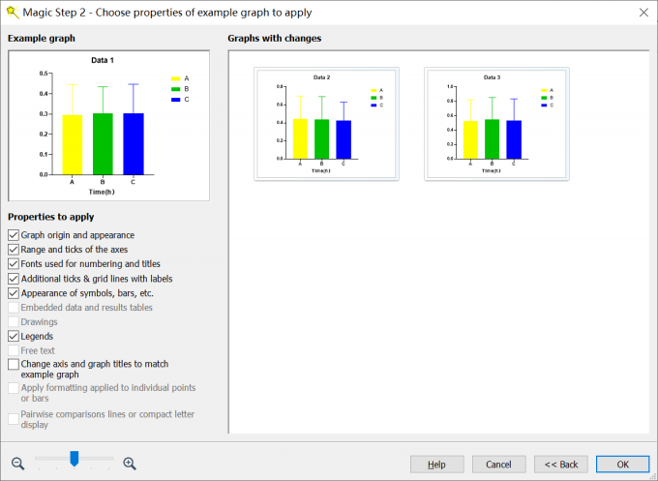The height and width of the screenshot is (481, 658).
Task: Uncheck Range and ticks of the axes
Action: (x=14, y=250)
